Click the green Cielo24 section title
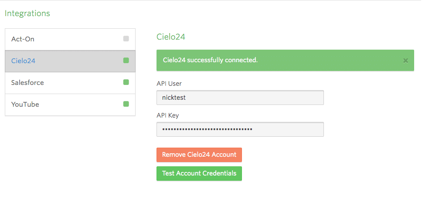The height and width of the screenshot is (199, 439). click(x=171, y=37)
